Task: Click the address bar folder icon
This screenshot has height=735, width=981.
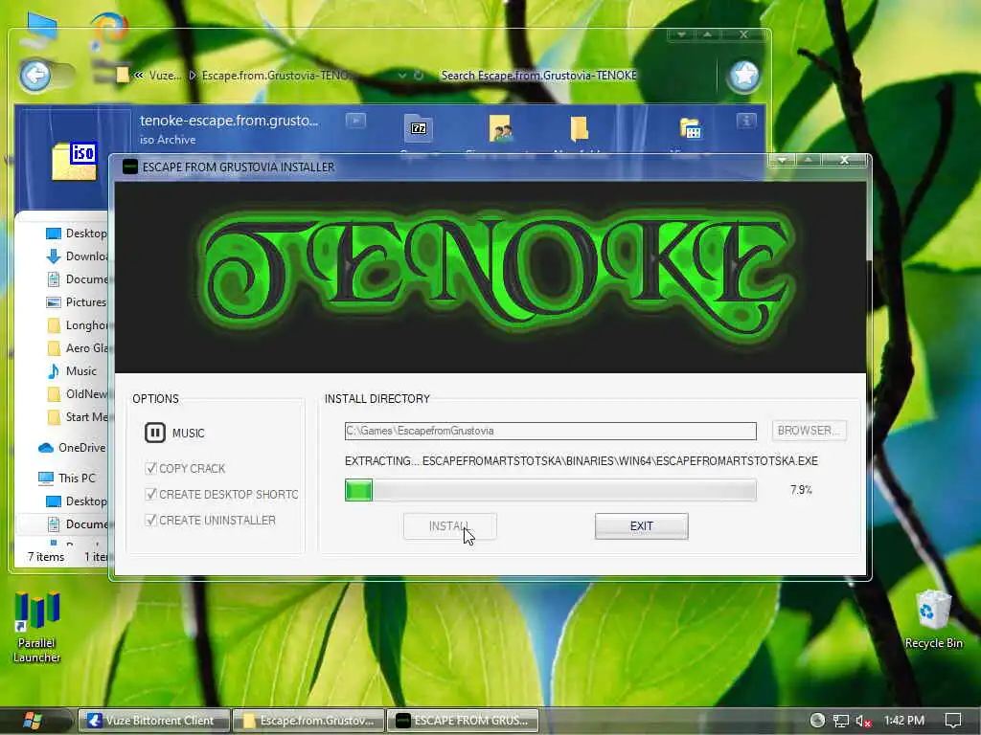Action: click(123, 76)
